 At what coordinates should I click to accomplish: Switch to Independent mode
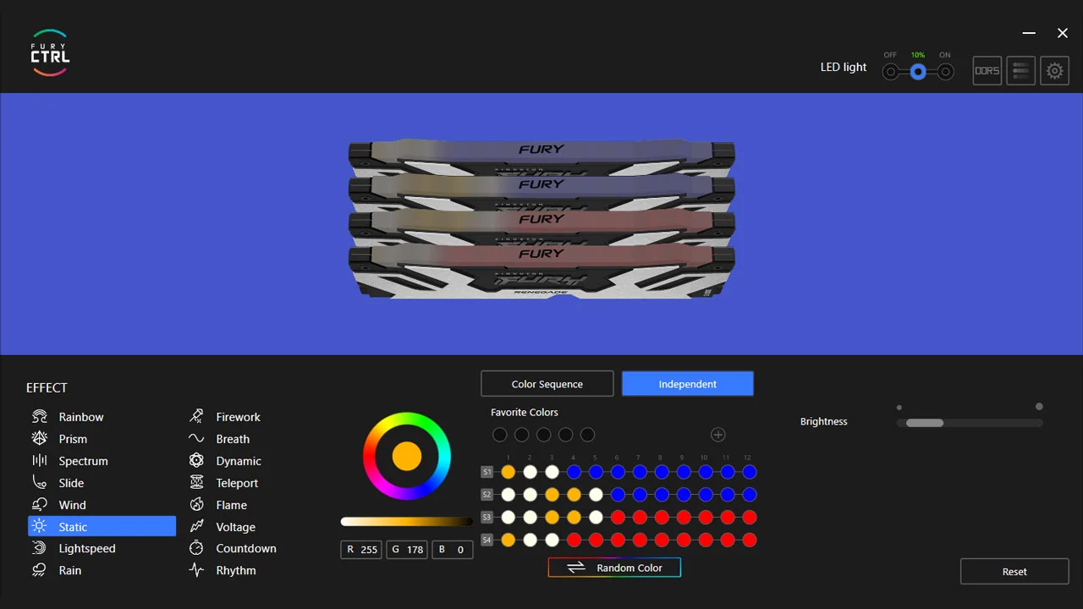tap(687, 384)
